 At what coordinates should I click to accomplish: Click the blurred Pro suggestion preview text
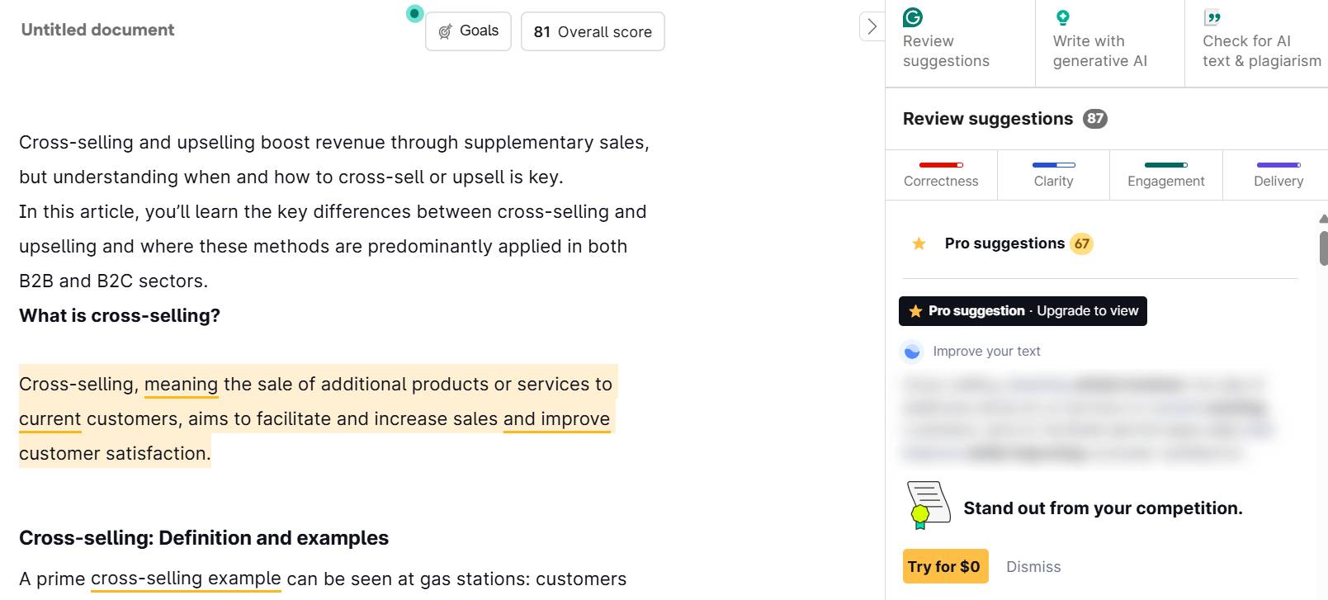1088,418
